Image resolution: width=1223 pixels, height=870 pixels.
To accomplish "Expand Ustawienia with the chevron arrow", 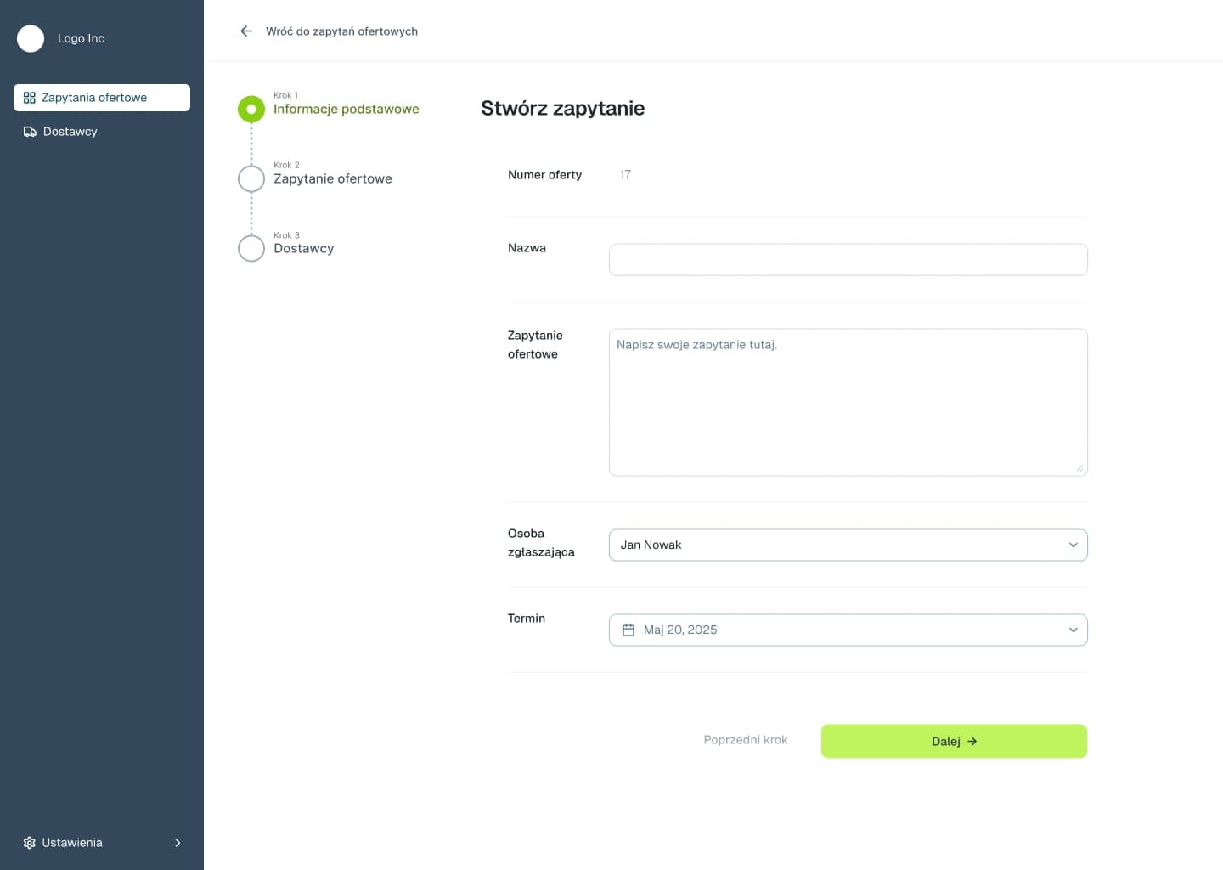I will pyautogui.click(x=178, y=843).
